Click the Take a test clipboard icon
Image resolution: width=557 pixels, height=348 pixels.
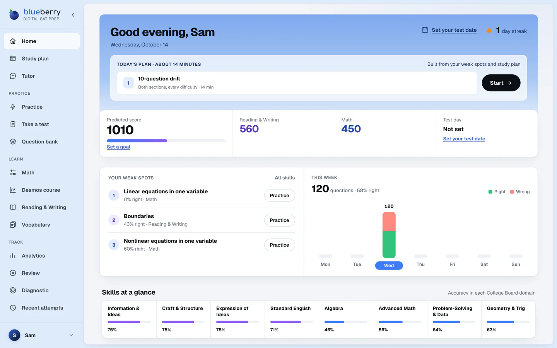13,124
